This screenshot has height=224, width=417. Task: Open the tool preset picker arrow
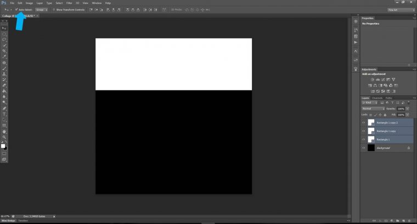coord(11,9)
